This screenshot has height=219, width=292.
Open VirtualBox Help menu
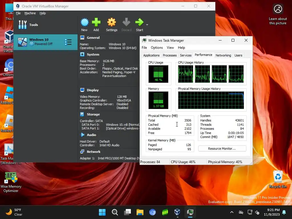[x=43, y=13]
